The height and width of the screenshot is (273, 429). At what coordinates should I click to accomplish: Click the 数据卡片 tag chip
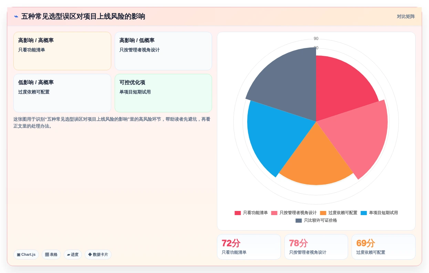pos(98,254)
